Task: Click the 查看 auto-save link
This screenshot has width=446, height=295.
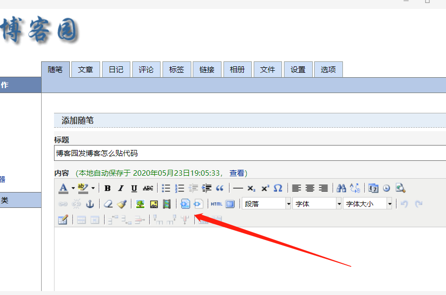Action: click(x=237, y=173)
